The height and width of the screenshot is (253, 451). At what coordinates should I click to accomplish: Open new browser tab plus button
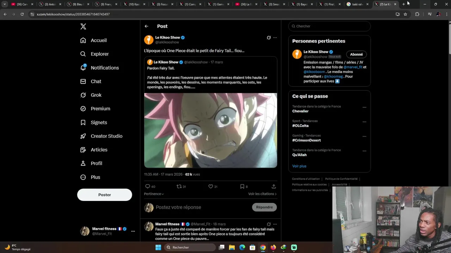click(x=403, y=4)
